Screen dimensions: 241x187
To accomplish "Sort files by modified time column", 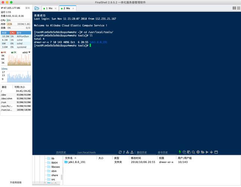I will click(x=143, y=158).
